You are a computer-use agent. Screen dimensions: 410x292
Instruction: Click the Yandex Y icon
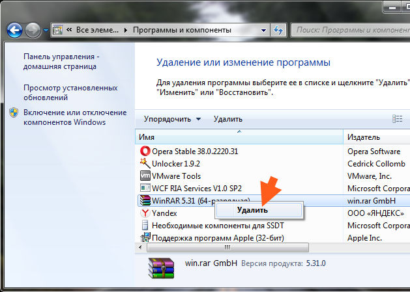(x=145, y=213)
